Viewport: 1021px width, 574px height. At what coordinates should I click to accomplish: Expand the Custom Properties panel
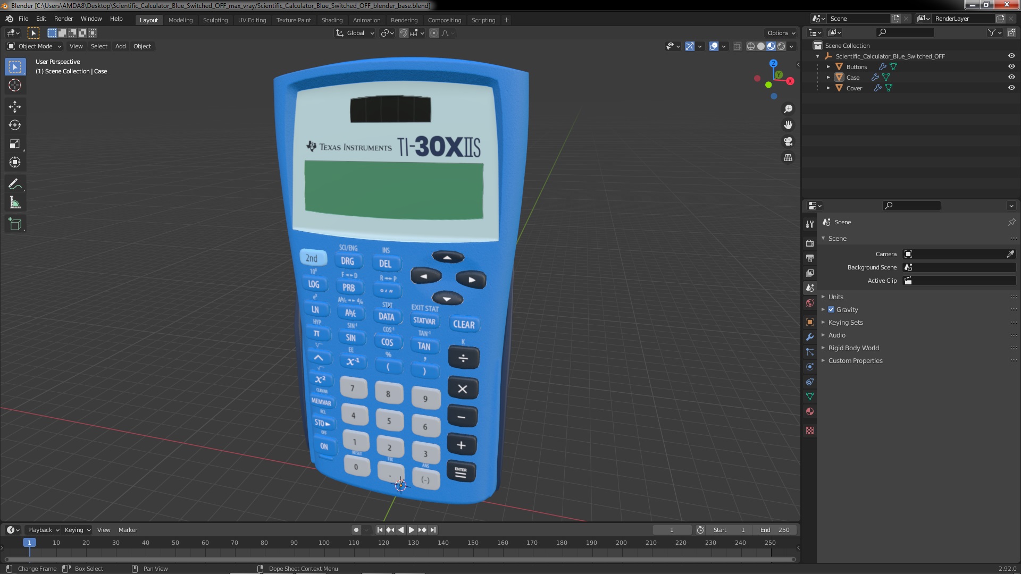855,360
